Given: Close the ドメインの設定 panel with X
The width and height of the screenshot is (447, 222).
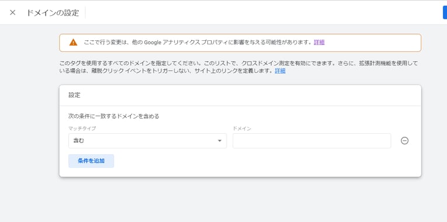Looking at the screenshot, I should [12, 12].
